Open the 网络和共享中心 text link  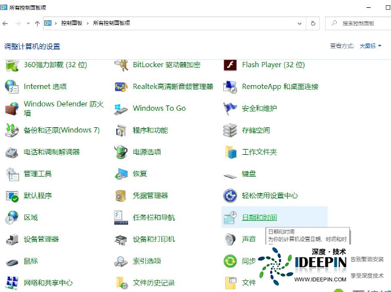tap(48, 283)
